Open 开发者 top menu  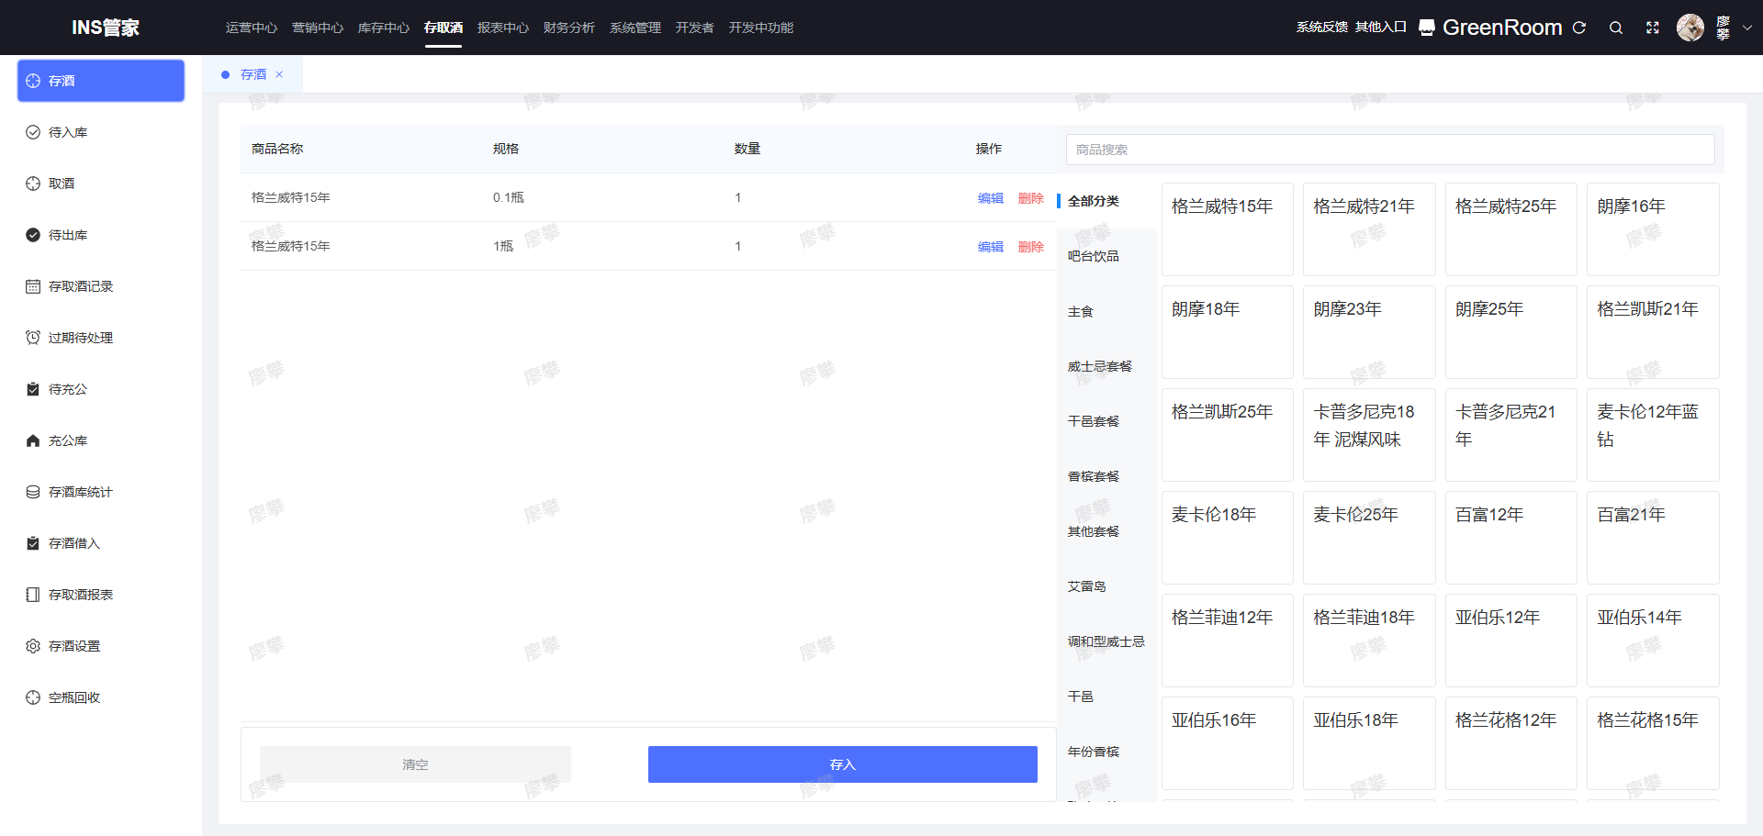point(695,28)
